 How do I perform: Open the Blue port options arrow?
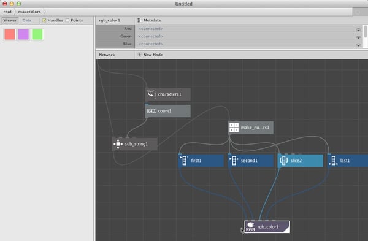click(x=358, y=45)
